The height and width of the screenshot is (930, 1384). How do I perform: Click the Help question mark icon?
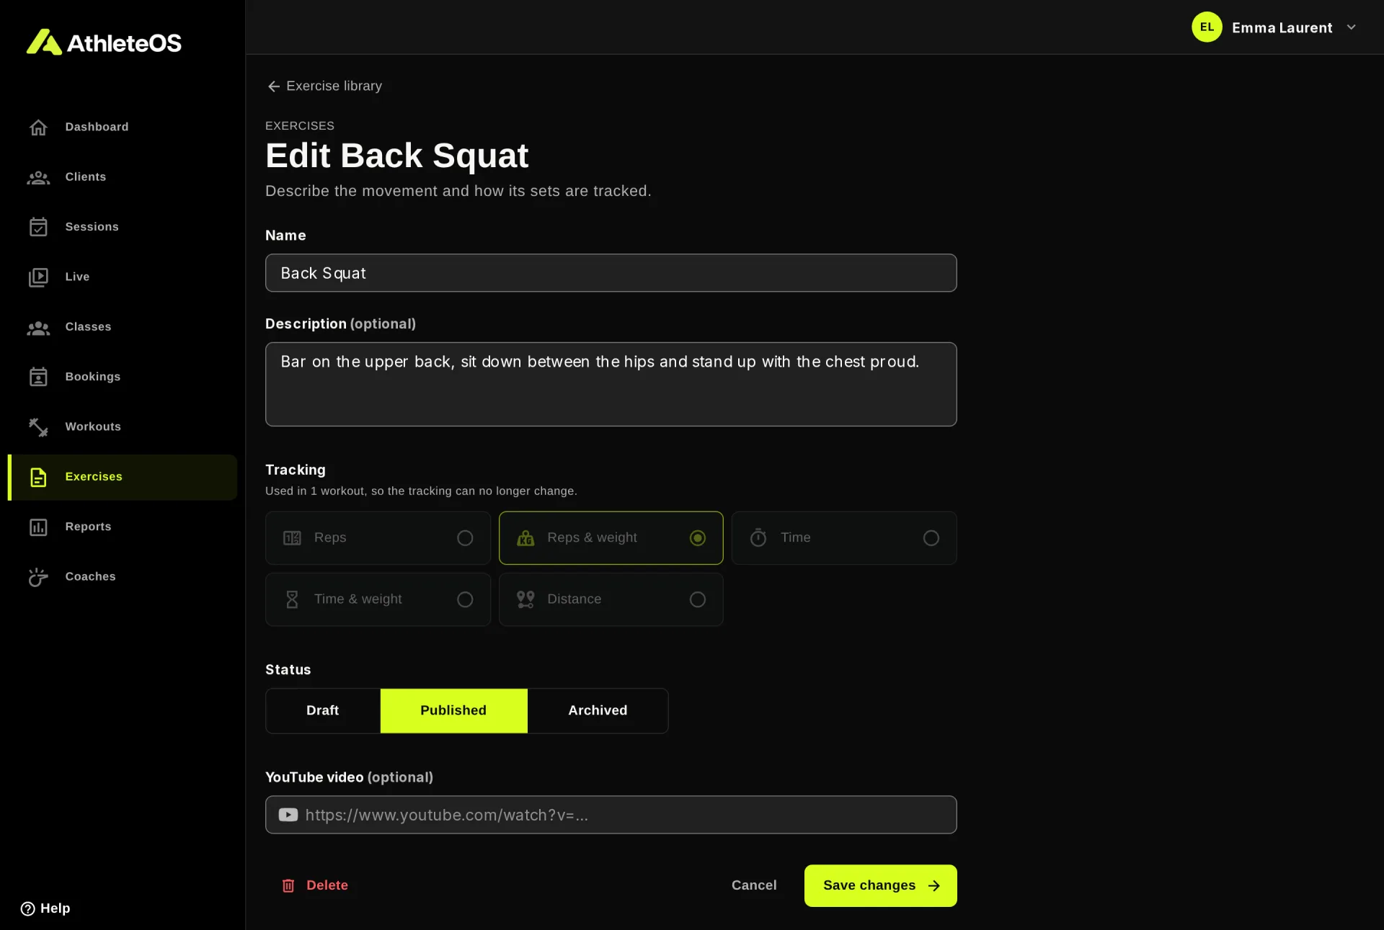click(27, 908)
